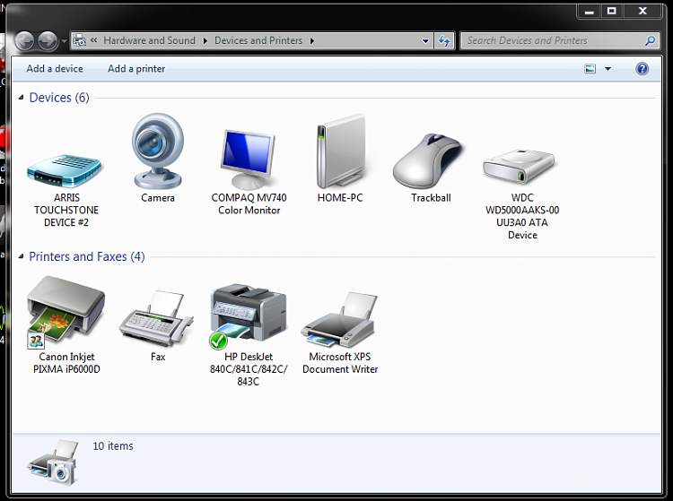Click the Trackball label text

pyautogui.click(x=431, y=197)
